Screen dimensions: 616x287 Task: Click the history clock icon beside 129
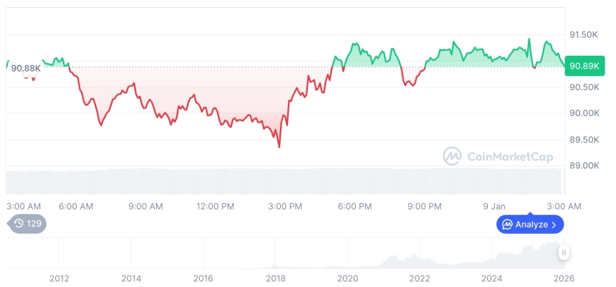click(19, 223)
